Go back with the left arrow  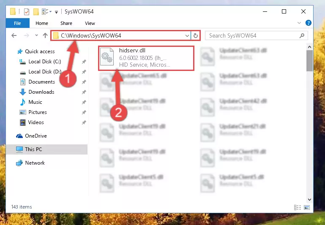click(14, 35)
